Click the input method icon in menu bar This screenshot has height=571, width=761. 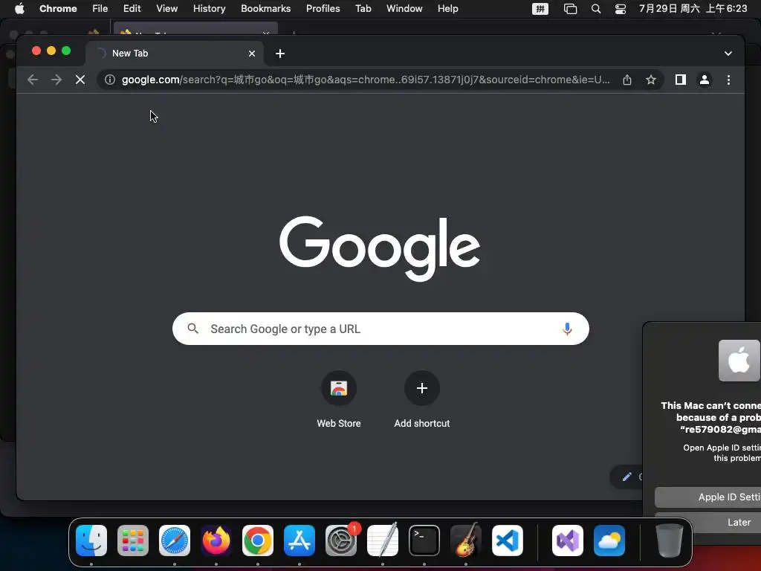click(x=540, y=9)
